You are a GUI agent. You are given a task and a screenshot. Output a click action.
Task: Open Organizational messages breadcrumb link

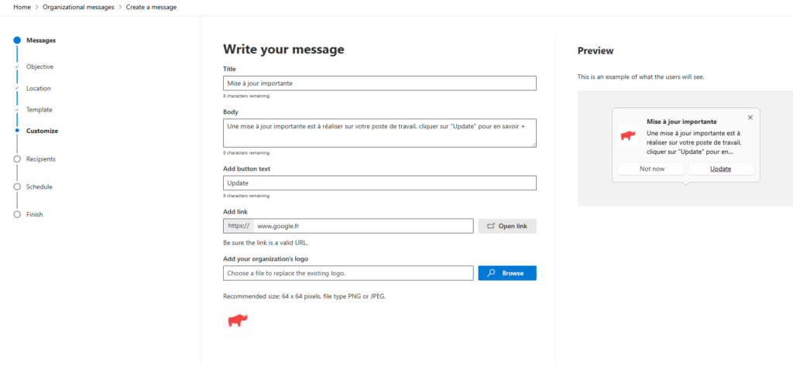click(84, 7)
